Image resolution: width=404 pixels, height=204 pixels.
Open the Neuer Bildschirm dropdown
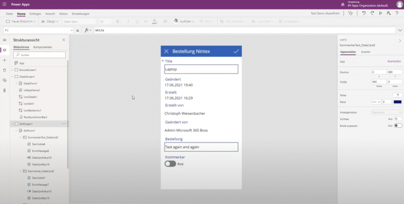coord(21,22)
